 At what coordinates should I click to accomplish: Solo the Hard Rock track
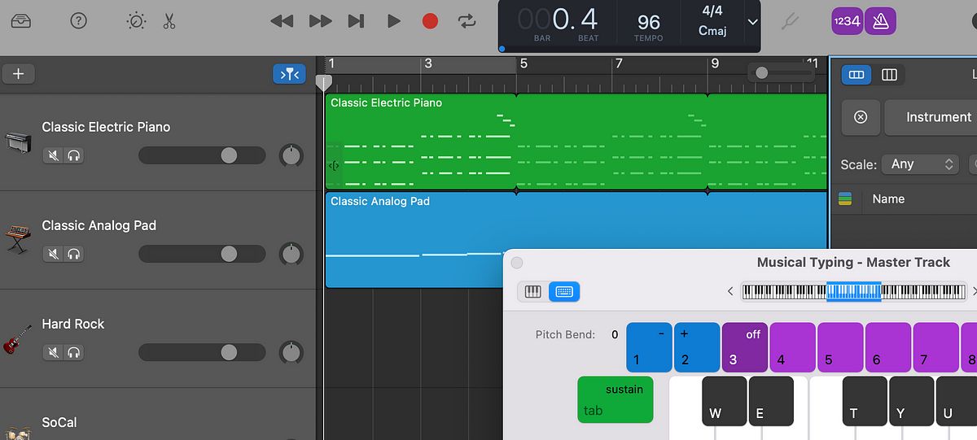(x=75, y=352)
